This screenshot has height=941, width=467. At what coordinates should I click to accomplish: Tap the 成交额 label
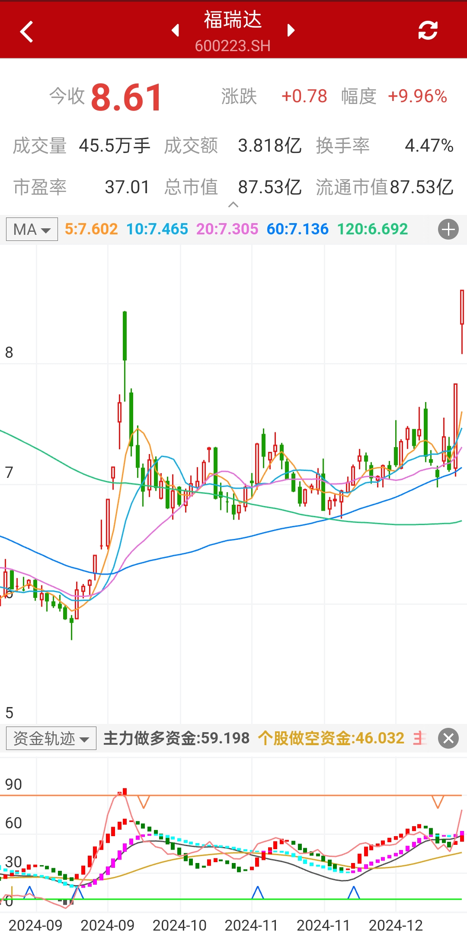pos(191,146)
